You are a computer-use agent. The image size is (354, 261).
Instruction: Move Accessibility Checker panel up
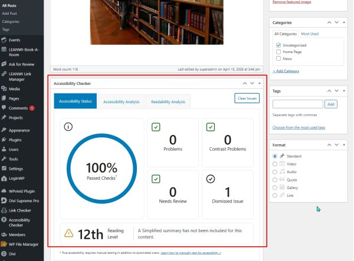click(x=245, y=84)
